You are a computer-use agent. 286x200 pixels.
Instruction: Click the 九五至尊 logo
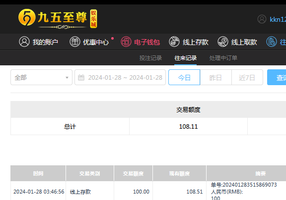click(58, 19)
